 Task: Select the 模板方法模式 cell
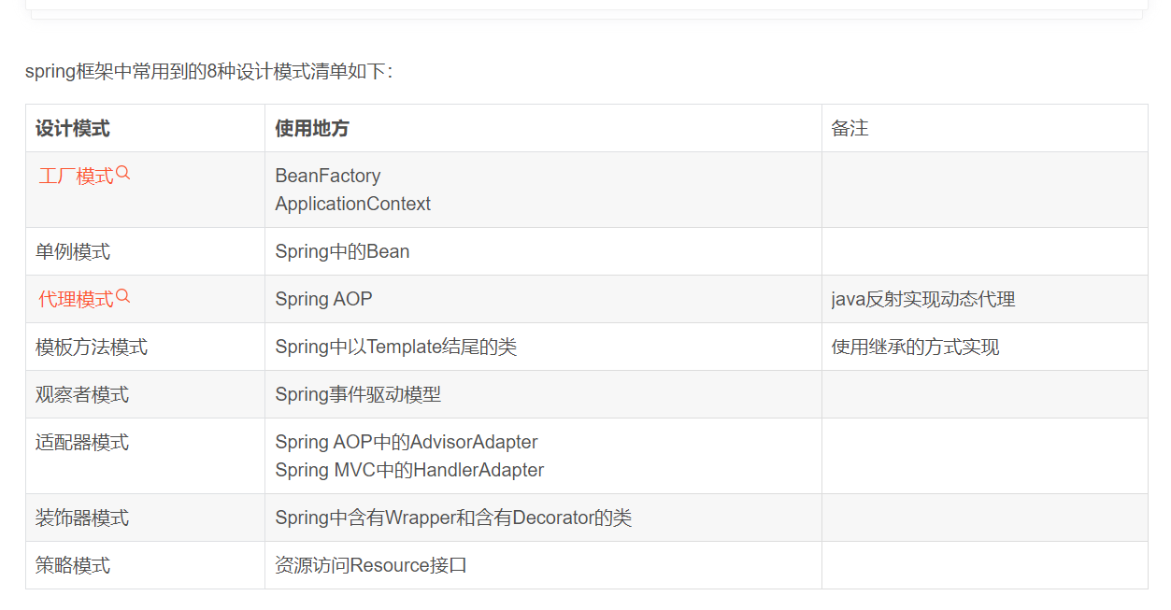pyautogui.click(x=92, y=348)
